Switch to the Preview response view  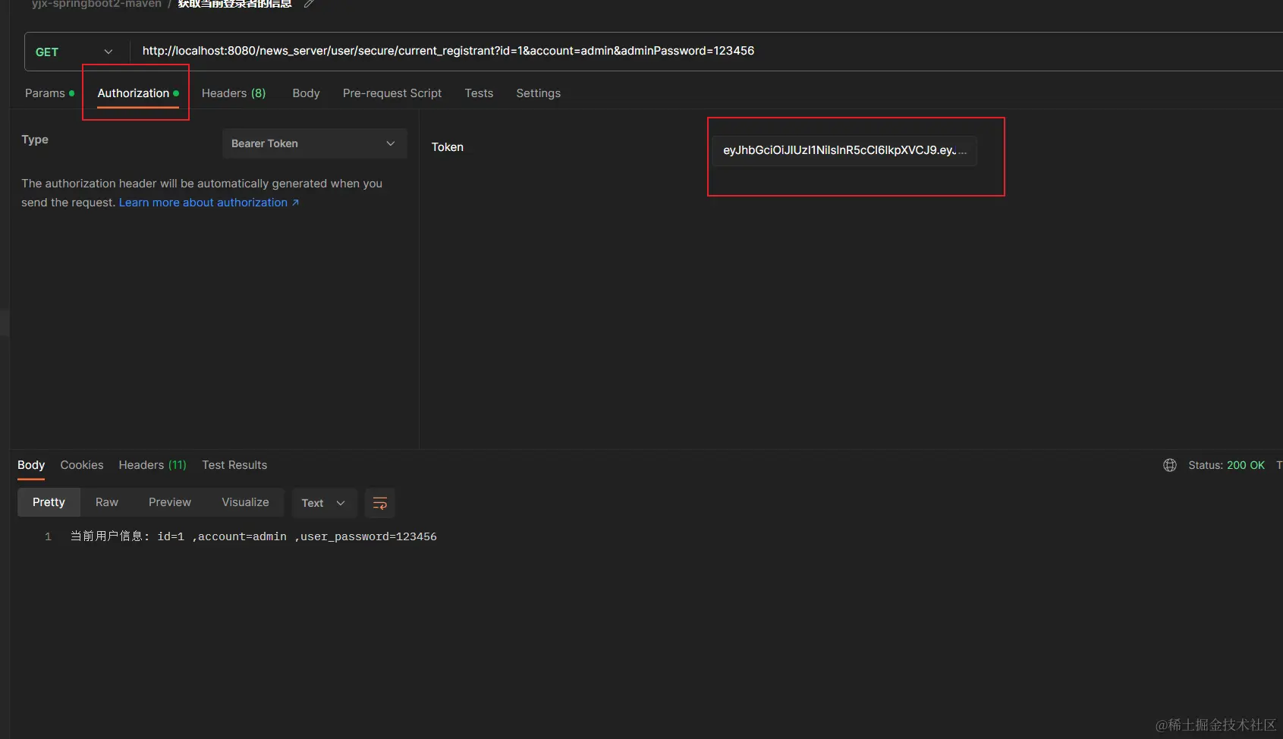[170, 502]
